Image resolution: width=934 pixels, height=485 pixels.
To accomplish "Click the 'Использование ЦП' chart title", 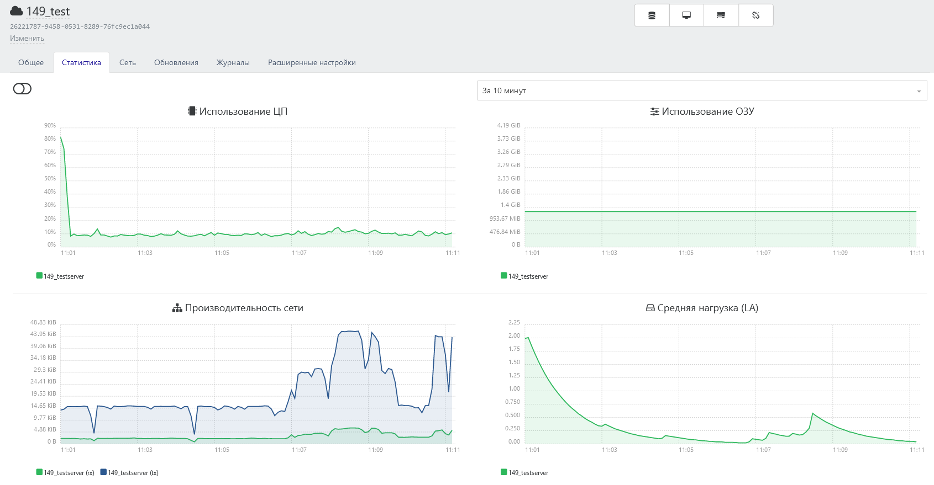I will [243, 111].
